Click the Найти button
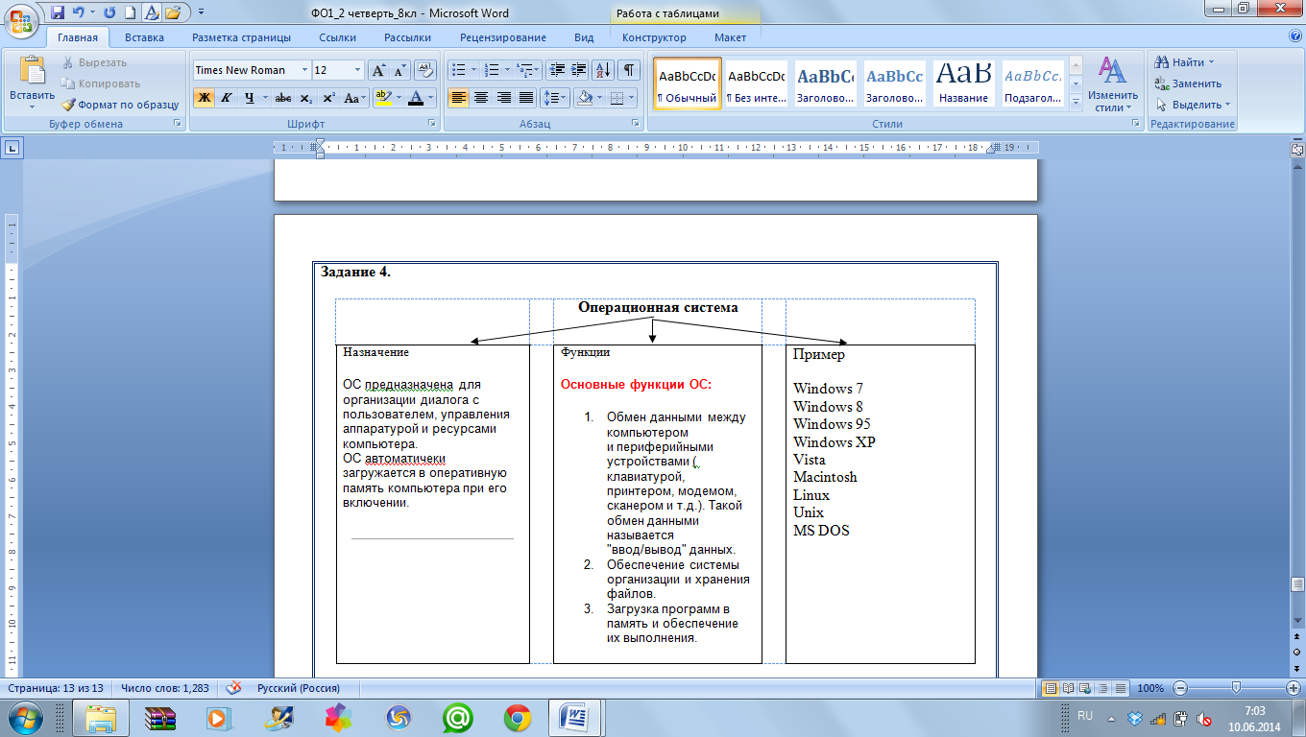Viewport: 1306px width, 737px height. pyautogui.click(x=1187, y=62)
